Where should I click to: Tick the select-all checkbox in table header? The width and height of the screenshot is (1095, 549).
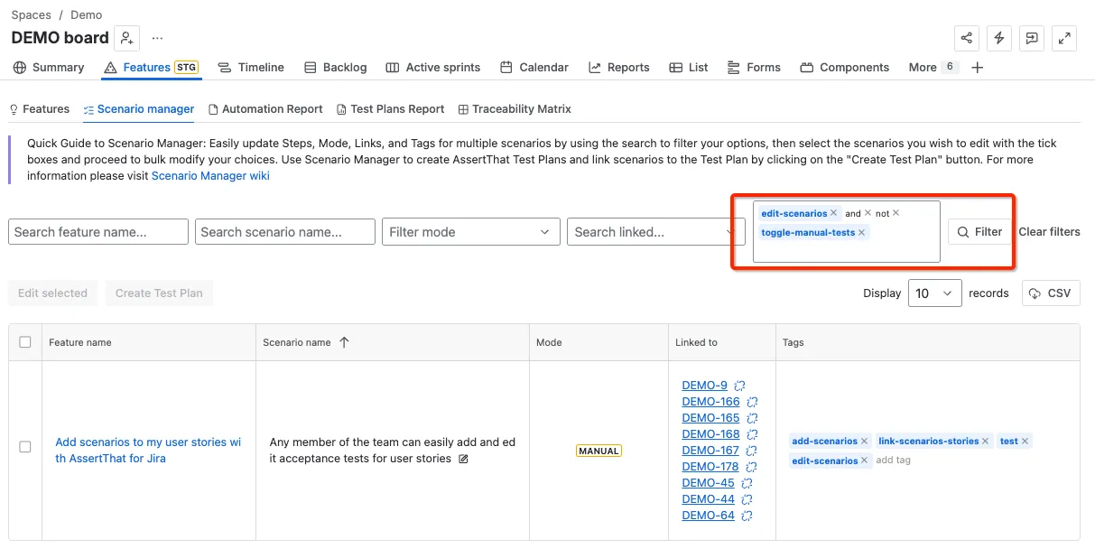click(x=25, y=342)
